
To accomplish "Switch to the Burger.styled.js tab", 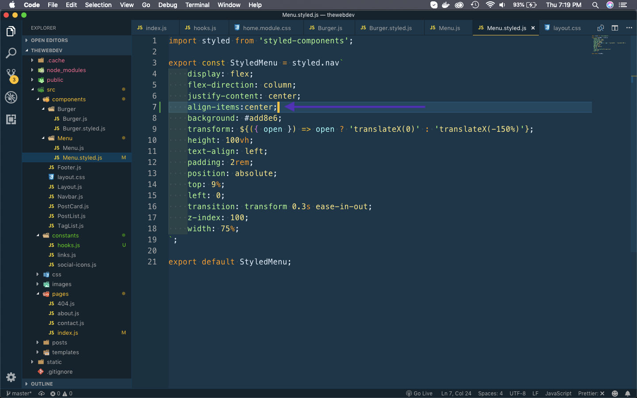I will (389, 28).
